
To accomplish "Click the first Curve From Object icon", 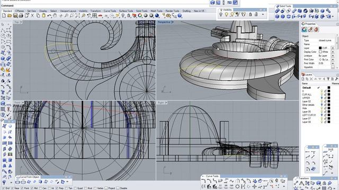I will 17,182.
